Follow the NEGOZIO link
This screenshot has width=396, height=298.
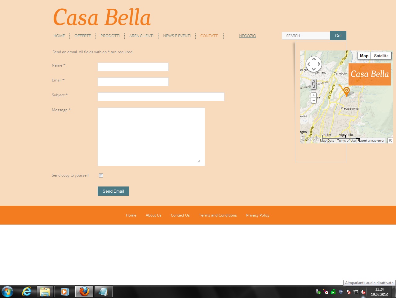[247, 36]
